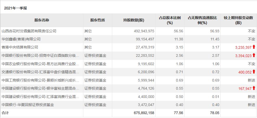Image resolution: width=257 pixels, height=118 pixels.
Task: Select holding value 5,999,944
Action: coord(146,80)
